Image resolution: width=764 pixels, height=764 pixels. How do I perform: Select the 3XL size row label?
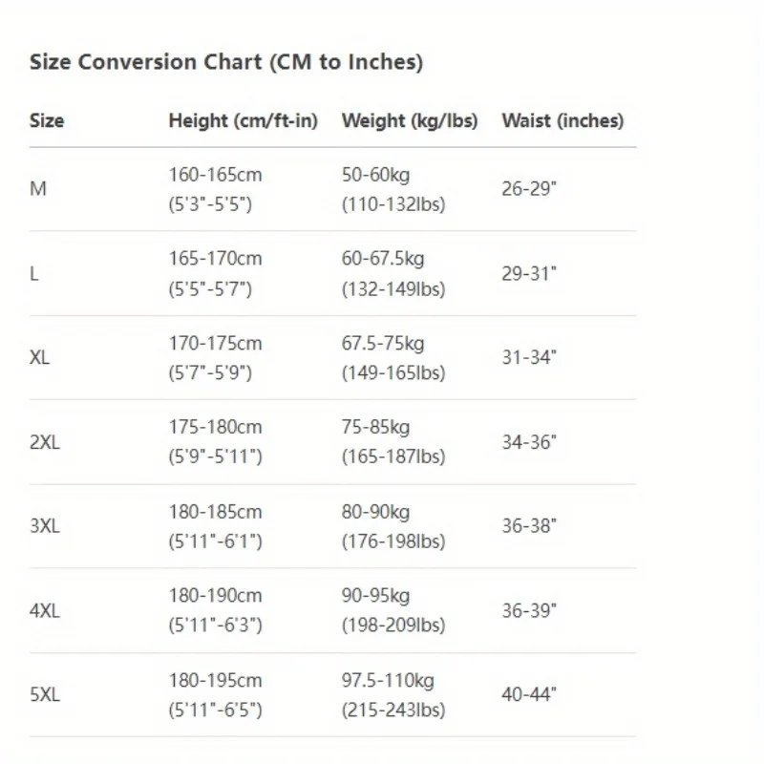[45, 526]
